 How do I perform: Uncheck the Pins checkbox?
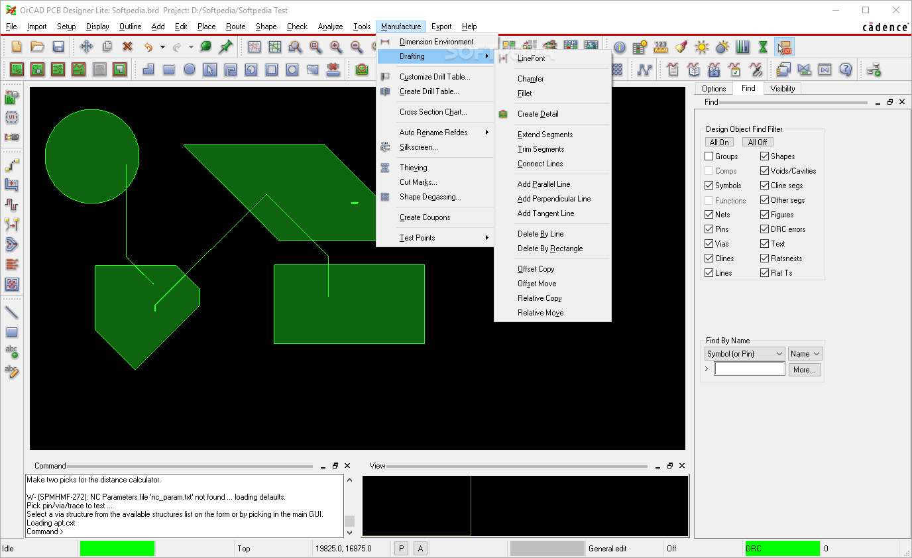pos(709,229)
